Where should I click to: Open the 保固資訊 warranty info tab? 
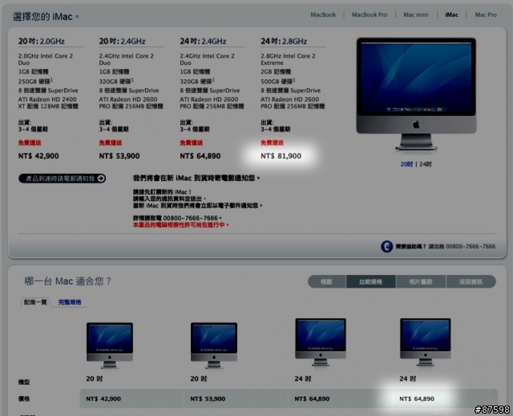tap(471, 281)
